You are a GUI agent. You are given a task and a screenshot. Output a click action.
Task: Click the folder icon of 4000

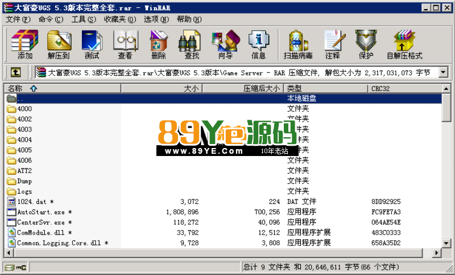[11, 109]
